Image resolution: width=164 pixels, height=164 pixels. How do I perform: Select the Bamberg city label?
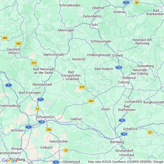[117, 142]
